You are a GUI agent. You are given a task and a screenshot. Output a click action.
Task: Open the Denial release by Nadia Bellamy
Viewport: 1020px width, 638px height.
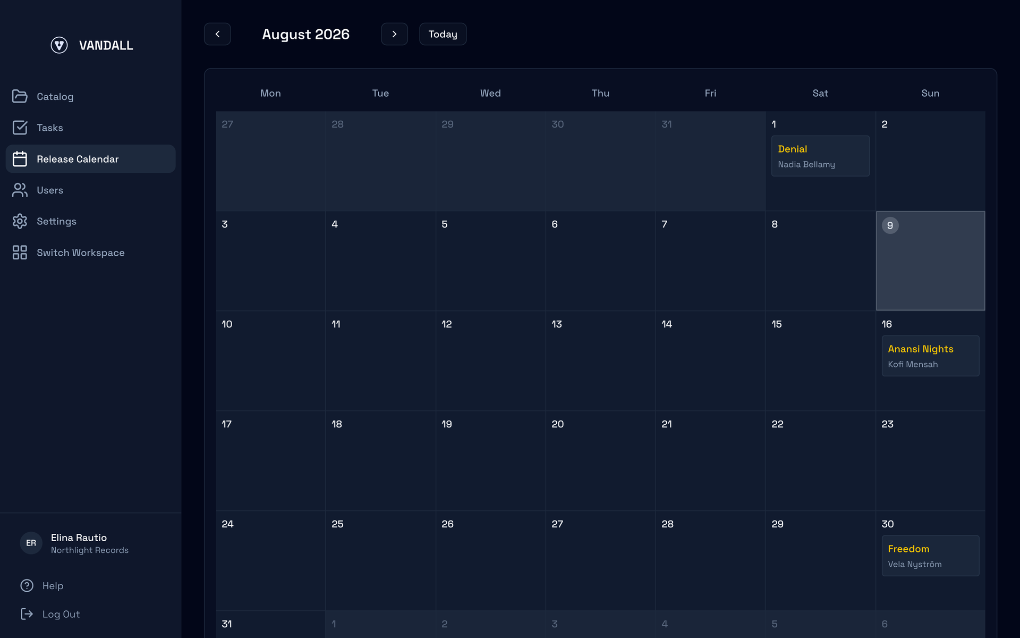pos(820,156)
